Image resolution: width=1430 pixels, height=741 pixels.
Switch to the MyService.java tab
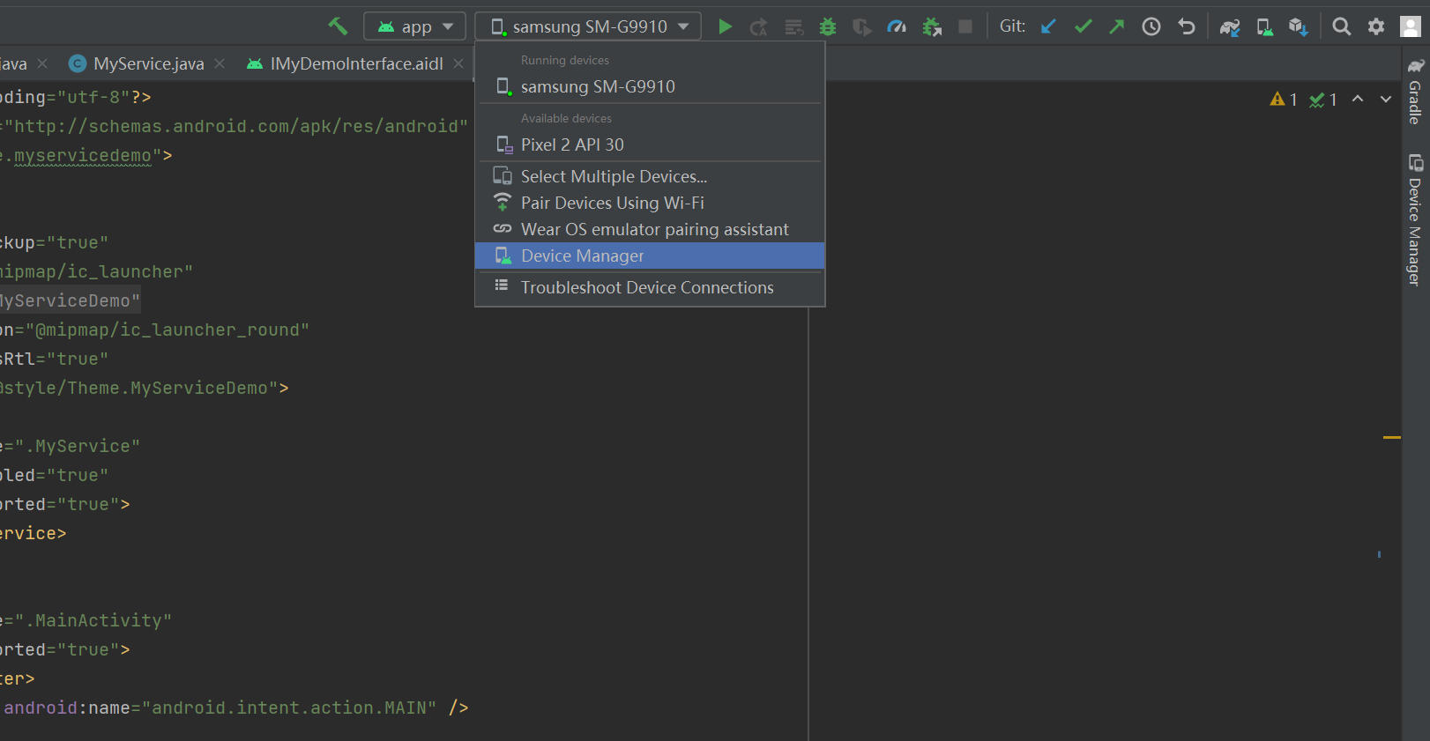point(148,63)
